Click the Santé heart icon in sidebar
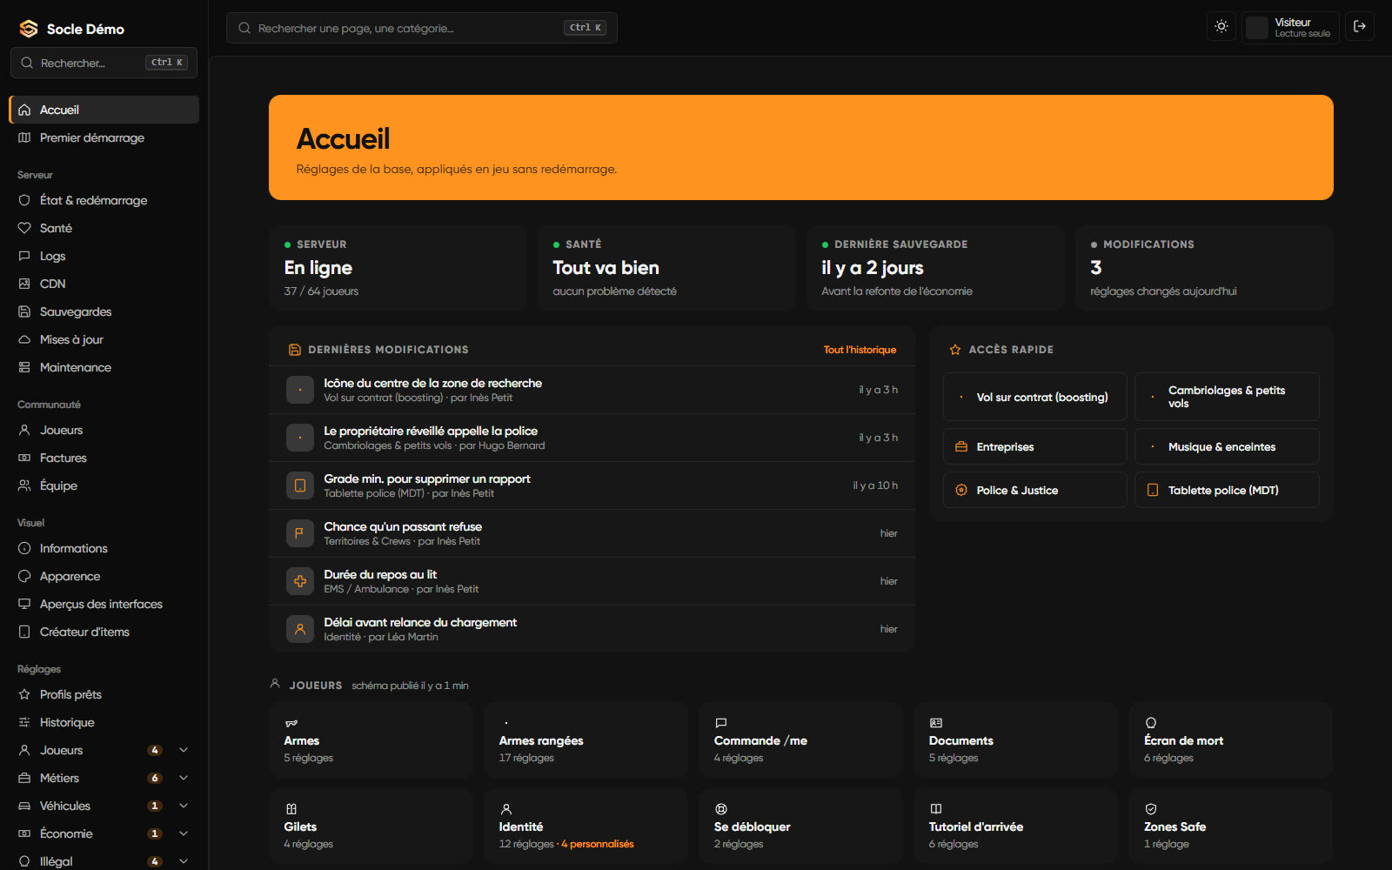Image resolution: width=1392 pixels, height=870 pixels. point(24,228)
